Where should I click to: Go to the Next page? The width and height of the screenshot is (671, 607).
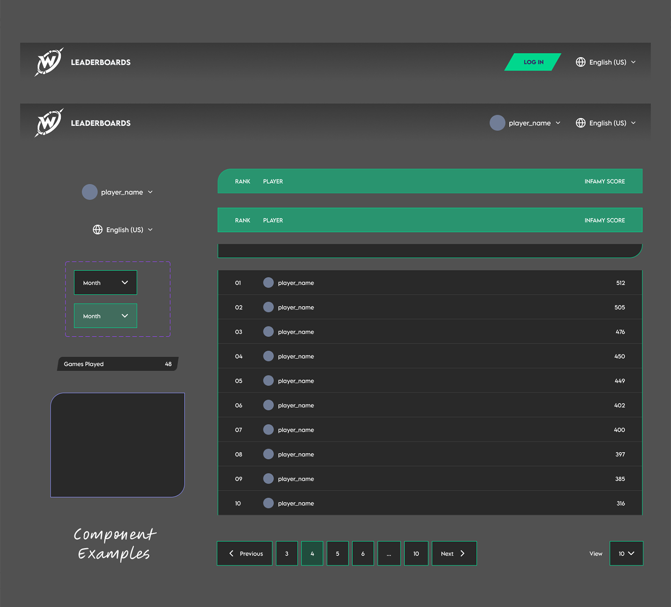point(454,553)
